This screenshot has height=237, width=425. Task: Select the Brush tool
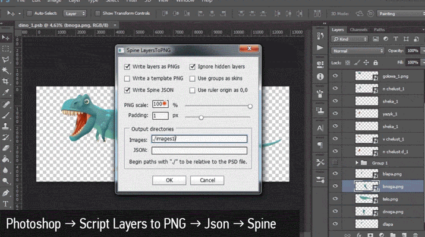5,115
